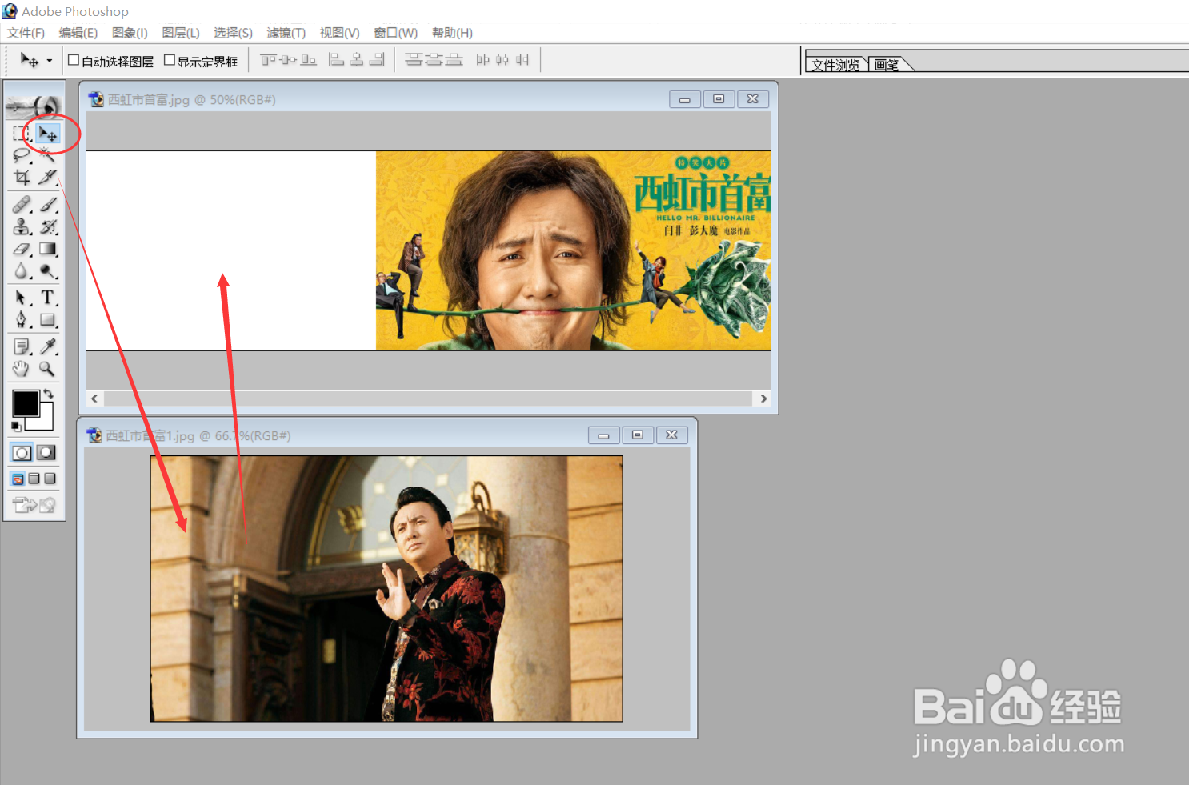Enable the 自动选择图层 checkbox

74,60
